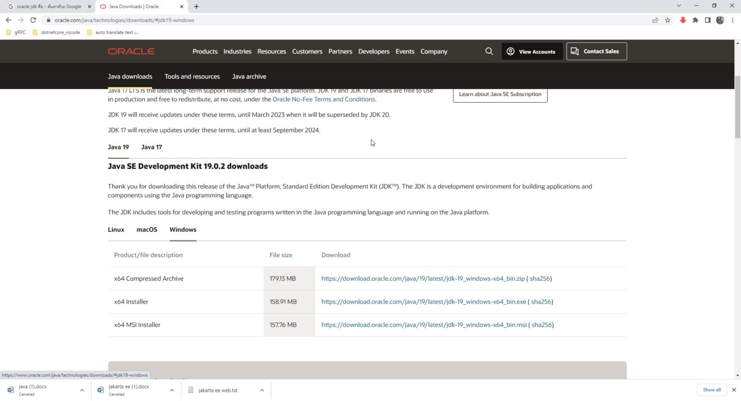This screenshot has width=741, height=401.
Task: Open the site search magnifier icon
Action: [489, 52]
